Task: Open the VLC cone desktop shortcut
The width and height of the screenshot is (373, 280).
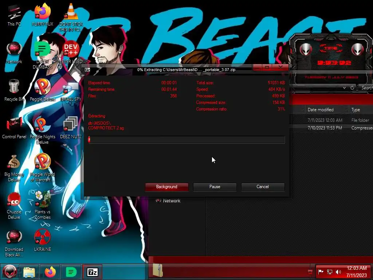Action: (x=71, y=17)
